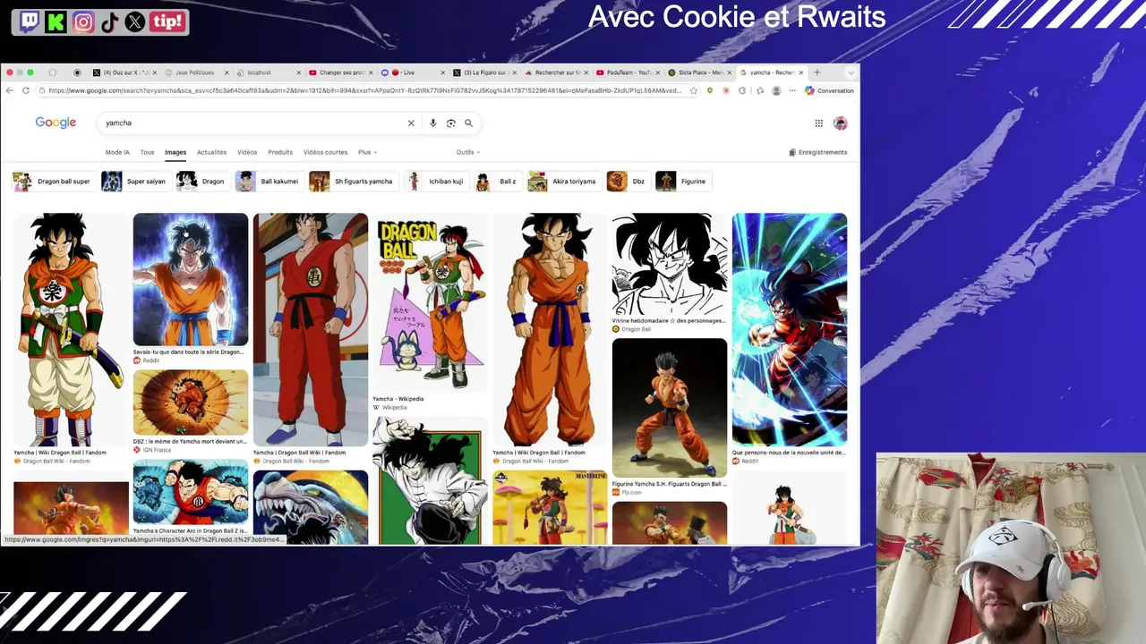This screenshot has height=644, width=1146.
Task: Open the blue aura Yamcha Reddit image
Action: (x=191, y=279)
